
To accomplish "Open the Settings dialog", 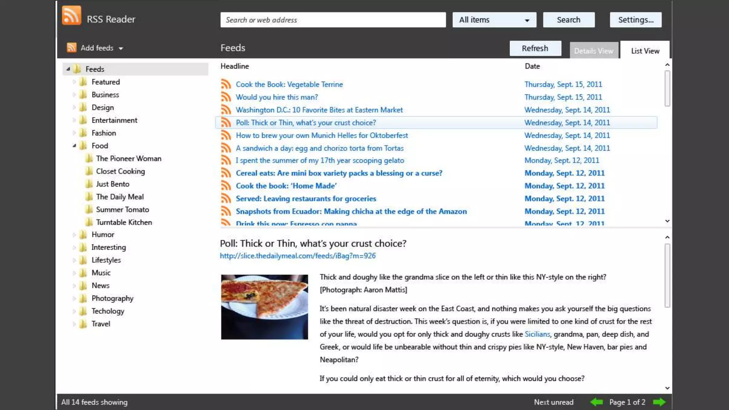I will pyautogui.click(x=635, y=20).
